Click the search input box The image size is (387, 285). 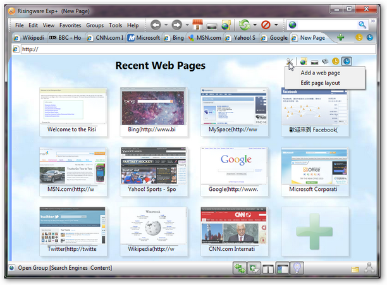[x=328, y=25]
